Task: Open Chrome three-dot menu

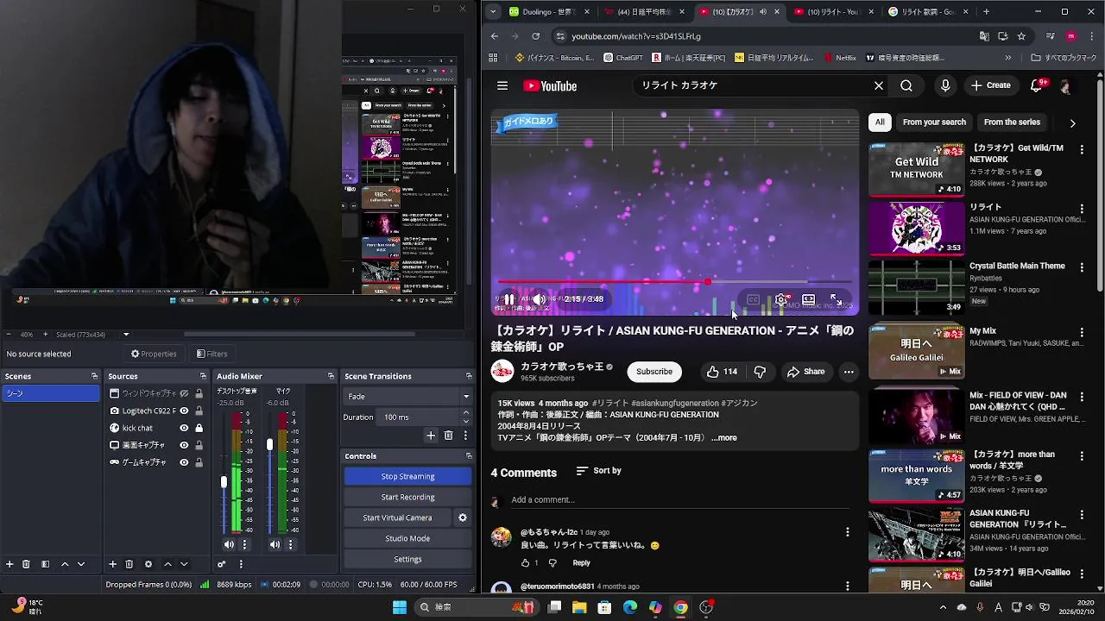Action: [1090, 36]
